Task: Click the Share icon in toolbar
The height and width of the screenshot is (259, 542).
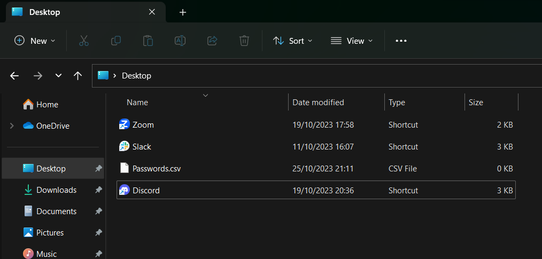Action: 212,41
